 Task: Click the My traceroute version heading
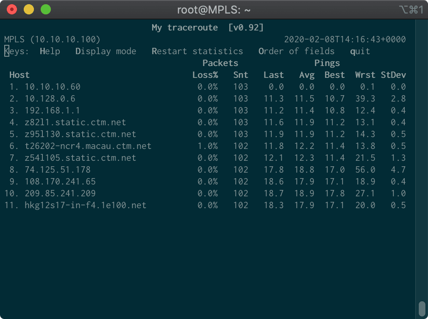point(208,28)
